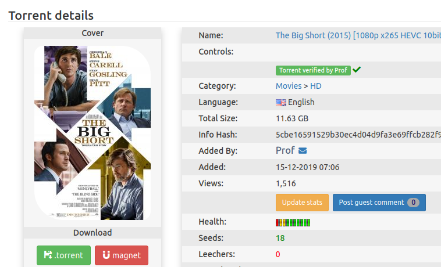Open the HD subcategory link
The height and width of the screenshot is (267, 441).
[315, 86]
